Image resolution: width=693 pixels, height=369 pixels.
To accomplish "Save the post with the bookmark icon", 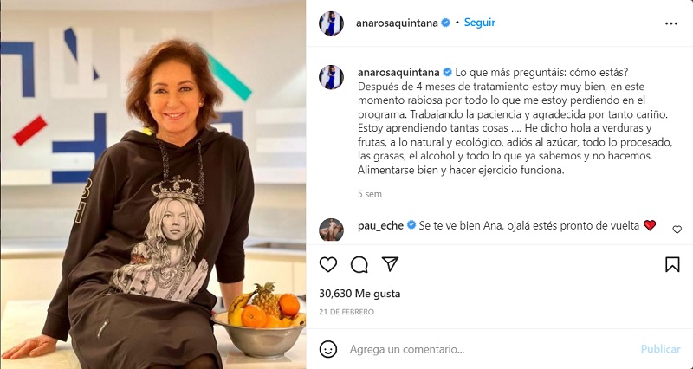I will [672, 264].
